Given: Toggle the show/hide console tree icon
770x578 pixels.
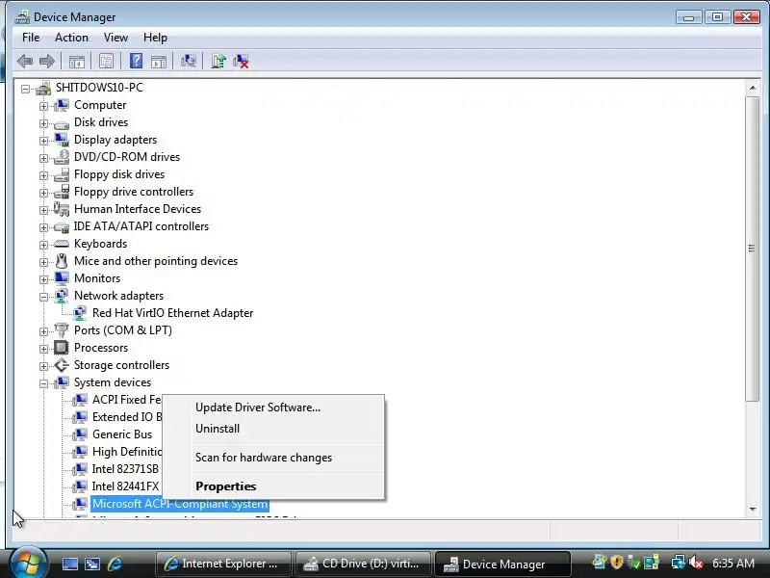Looking at the screenshot, I should point(77,62).
